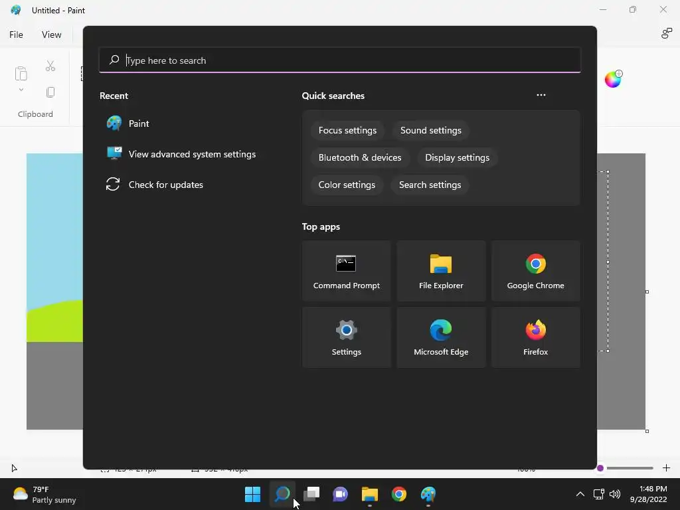Image resolution: width=680 pixels, height=510 pixels.
Task: Choose Bluetooth & devices quick search
Action: pos(360,157)
